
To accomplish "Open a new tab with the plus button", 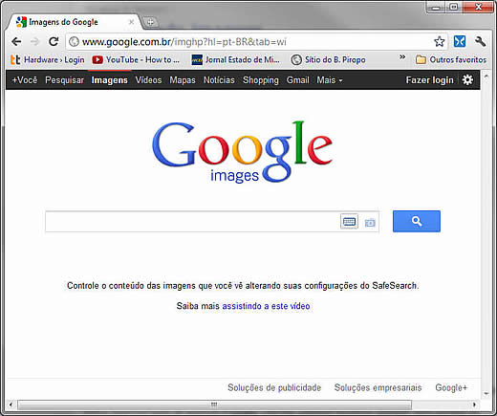I will [150, 22].
